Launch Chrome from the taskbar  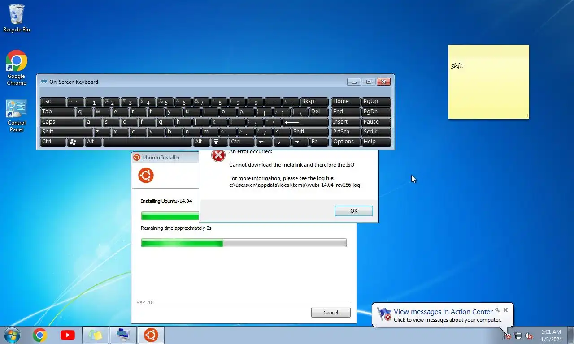pyautogui.click(x=39, y=335)
